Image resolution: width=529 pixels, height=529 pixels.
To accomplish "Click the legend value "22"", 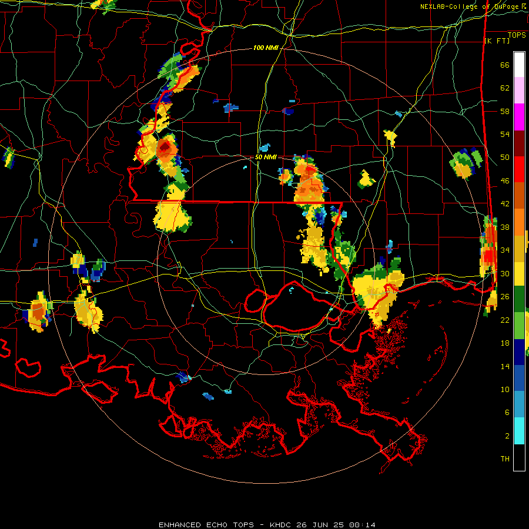I will (x=505, y=320).
